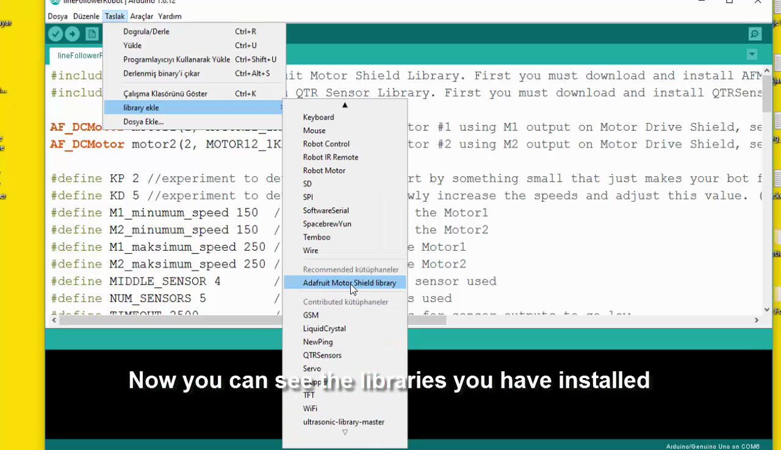This screenshot has height=450, width=781.
Task: Open the Taslak menu
Action: click(115, 16)
